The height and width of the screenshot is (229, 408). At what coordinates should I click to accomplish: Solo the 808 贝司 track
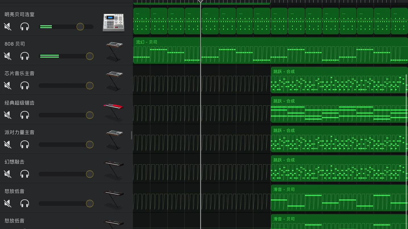[x=25, y=56]
